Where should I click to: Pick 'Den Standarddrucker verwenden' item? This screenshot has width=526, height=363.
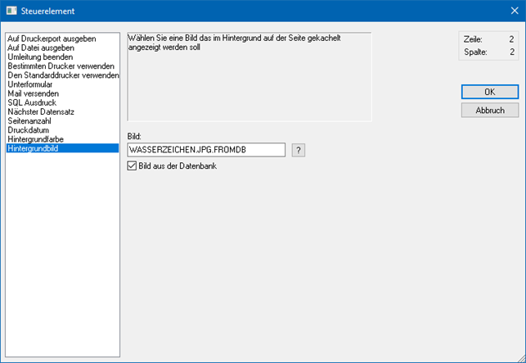[x=62, y=75]
